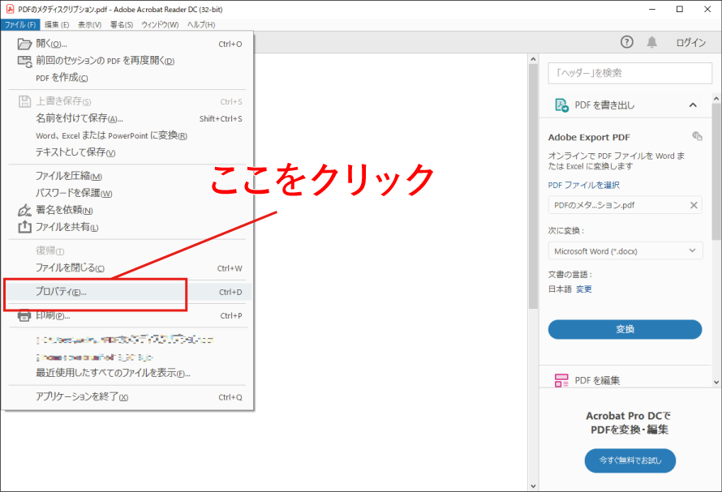Open the notifications bell icon

[x=651, y=42]
